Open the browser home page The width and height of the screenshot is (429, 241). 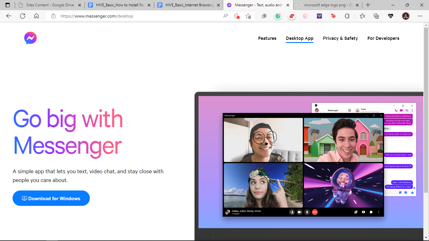[36, 16]
